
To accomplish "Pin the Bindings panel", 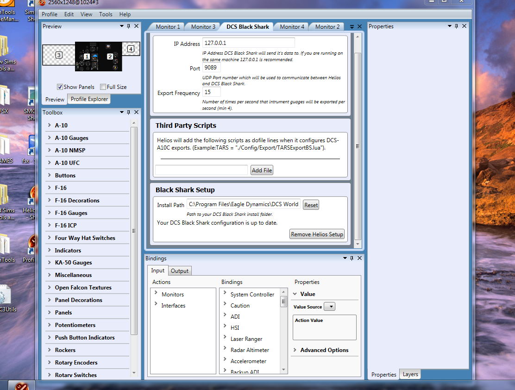I will coord(352,258).
